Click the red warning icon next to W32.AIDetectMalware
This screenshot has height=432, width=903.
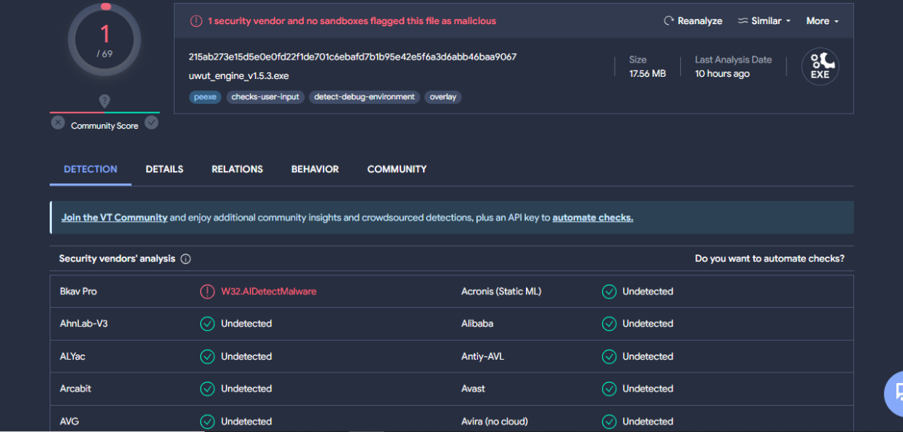click(x=207, y=291)
